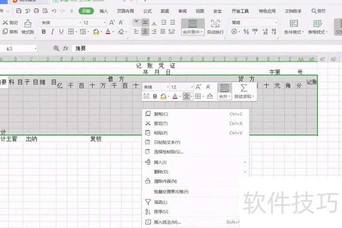Click the eraser icon in mini toolbar
This screenshot has height=228, width=342.
click(x=210, y=97)
